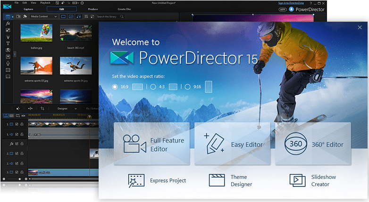Click the APP badge button
The width and height of the screenshot is (369, 202).
pyautogui.click(x=283, y=9)
